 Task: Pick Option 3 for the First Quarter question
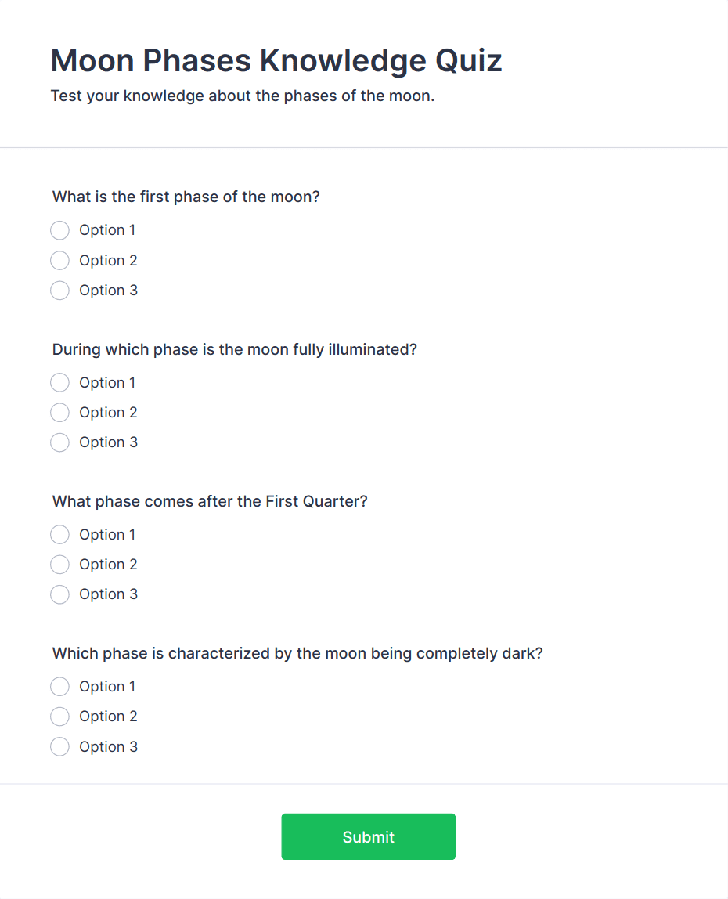(59, 594)
